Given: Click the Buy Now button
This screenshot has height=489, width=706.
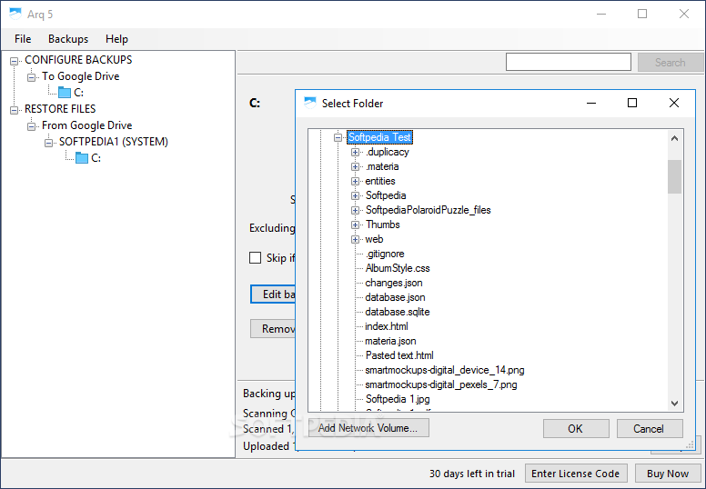Looking at the screenshot, I should (668, 474).
